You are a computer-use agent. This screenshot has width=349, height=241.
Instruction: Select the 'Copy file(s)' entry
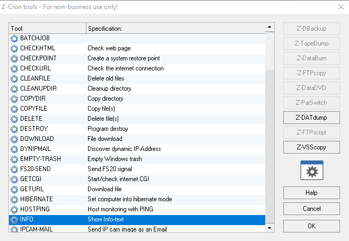point(101,109)
